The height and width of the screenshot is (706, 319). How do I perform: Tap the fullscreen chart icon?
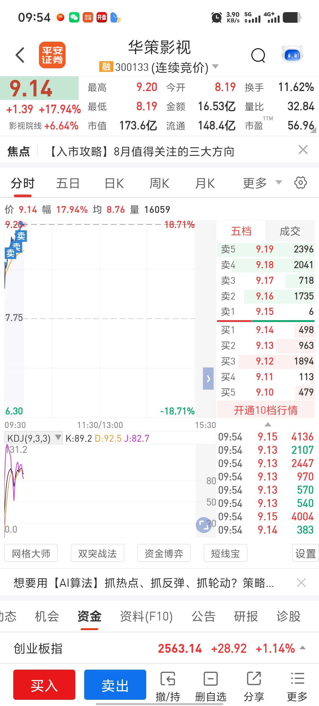tap(204, 525)
